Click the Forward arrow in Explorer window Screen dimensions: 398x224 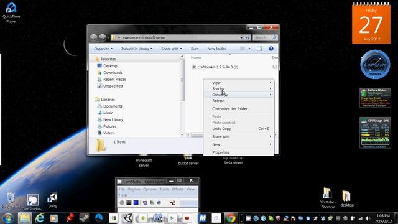click(x=102, y=37)
